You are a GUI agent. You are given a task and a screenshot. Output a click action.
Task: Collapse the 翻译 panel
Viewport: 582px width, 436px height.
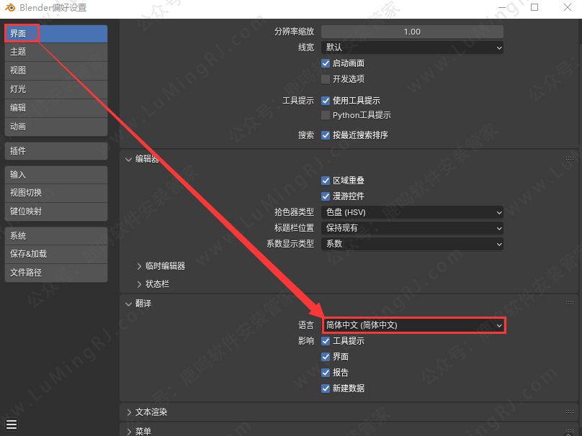(x=129, y=304)
